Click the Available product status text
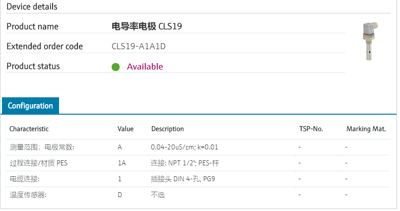The image size is (400, 211). click(145, 67)
